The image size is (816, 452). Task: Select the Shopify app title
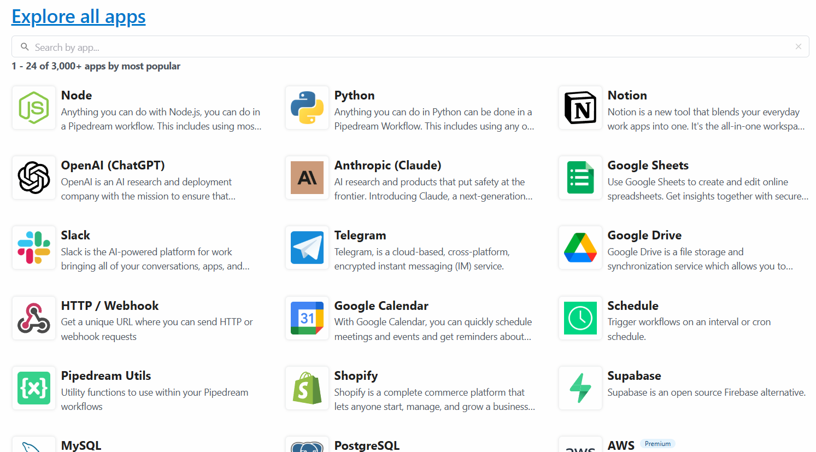(356, 375)
